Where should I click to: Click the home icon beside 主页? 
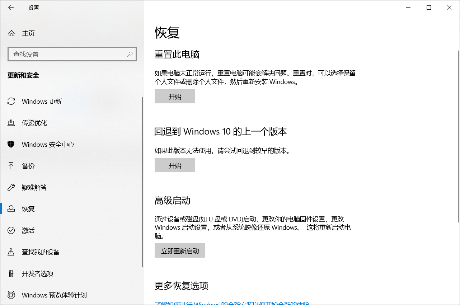pos(11,33)
